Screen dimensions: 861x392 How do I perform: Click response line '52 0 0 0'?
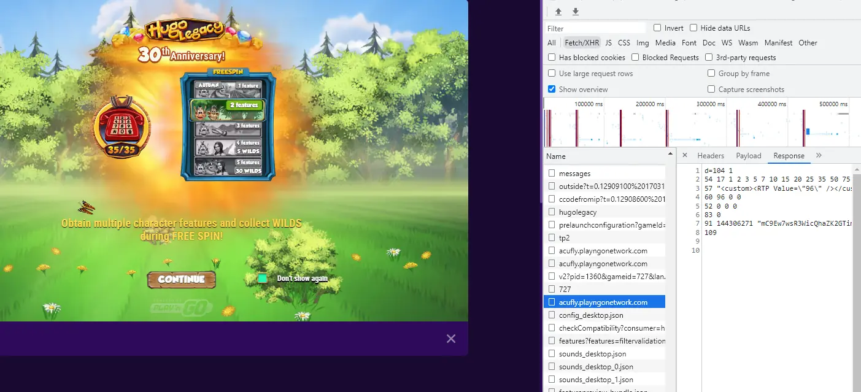pyautogui.click(x=720, y=206)
